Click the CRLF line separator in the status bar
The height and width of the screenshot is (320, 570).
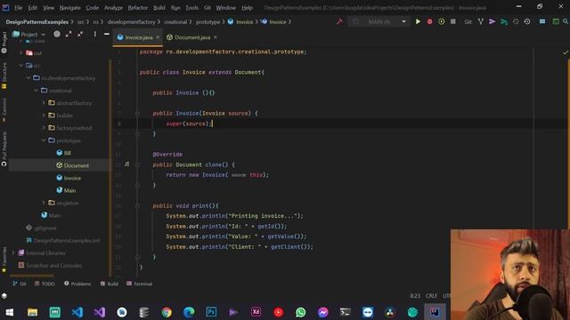[x=431, y=296]
